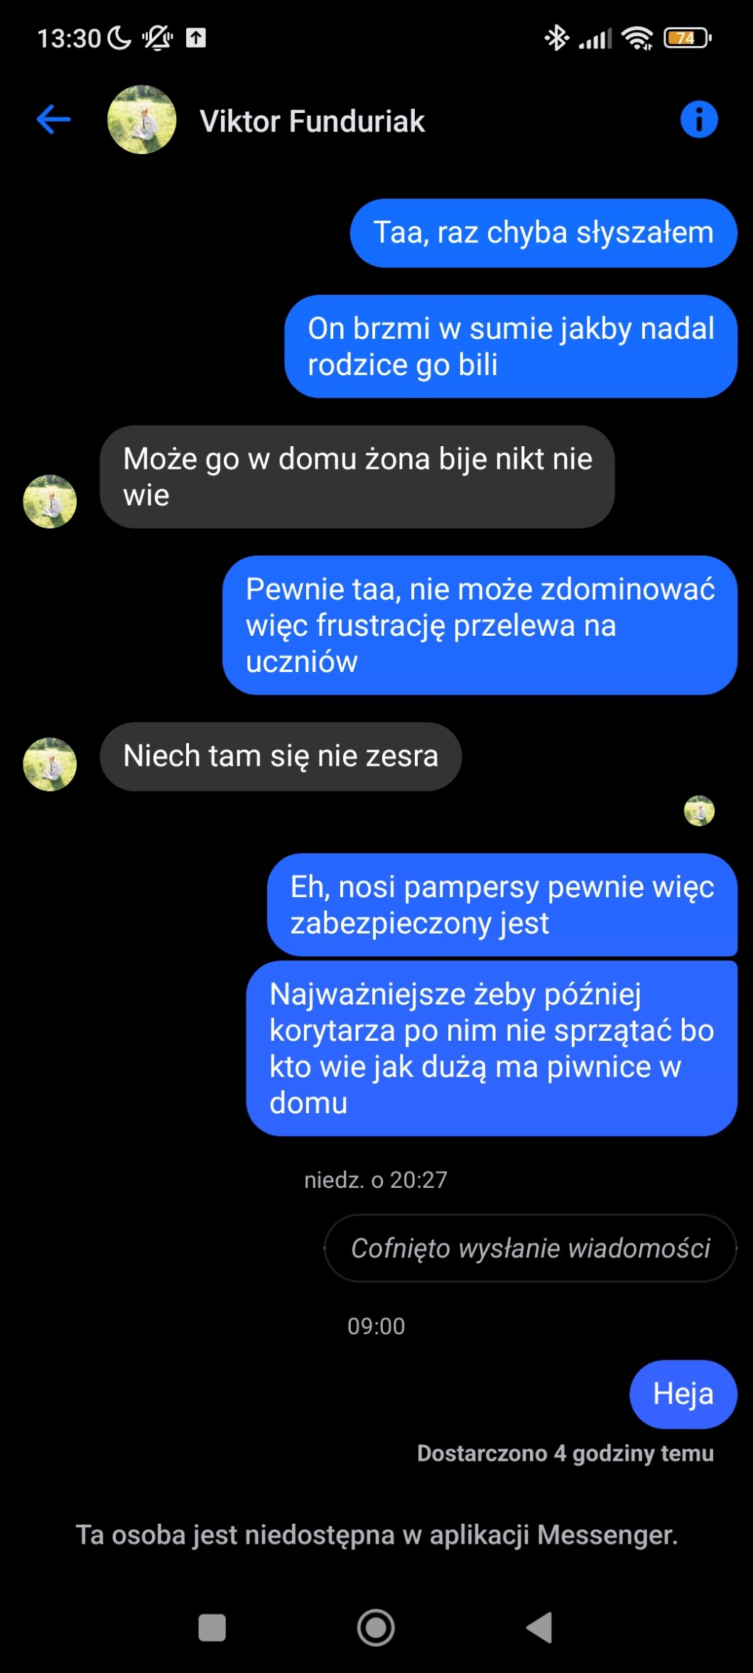
Task: Select the "Cofnięto wysłanie wiadomości" bubble
Action: pos(531,1248)
